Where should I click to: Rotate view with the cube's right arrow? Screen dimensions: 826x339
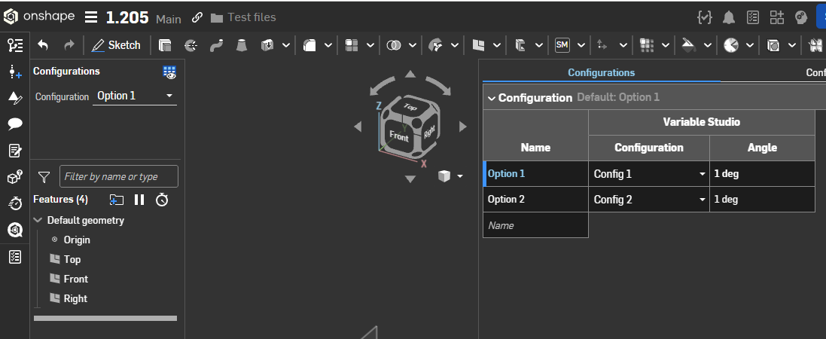click(463, 127)
